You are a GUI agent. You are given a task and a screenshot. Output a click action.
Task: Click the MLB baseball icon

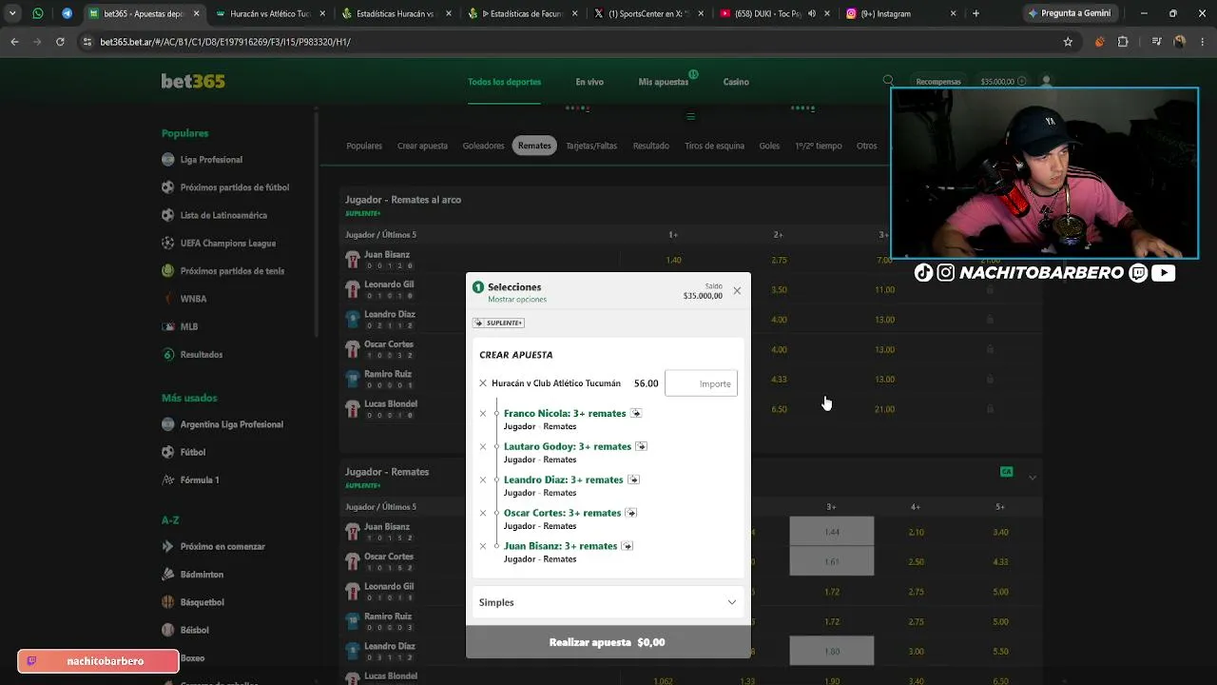pos(168,326)
